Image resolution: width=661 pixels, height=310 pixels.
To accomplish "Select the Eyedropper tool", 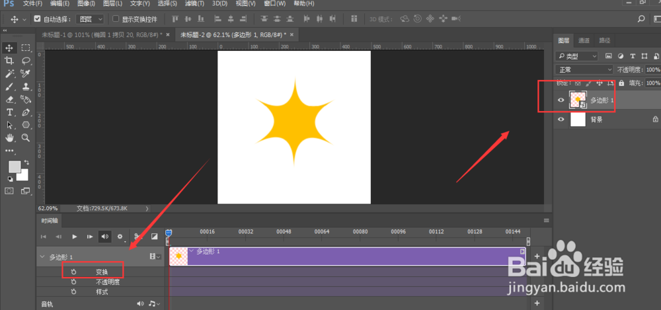I will point(26,74).
